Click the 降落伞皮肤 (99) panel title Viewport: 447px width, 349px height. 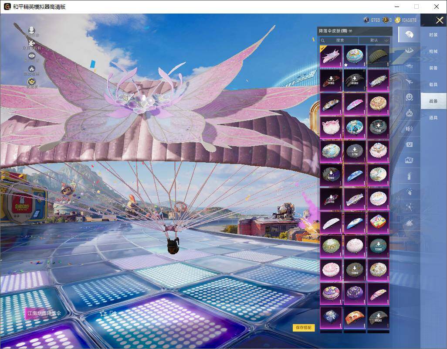(333, 31)
